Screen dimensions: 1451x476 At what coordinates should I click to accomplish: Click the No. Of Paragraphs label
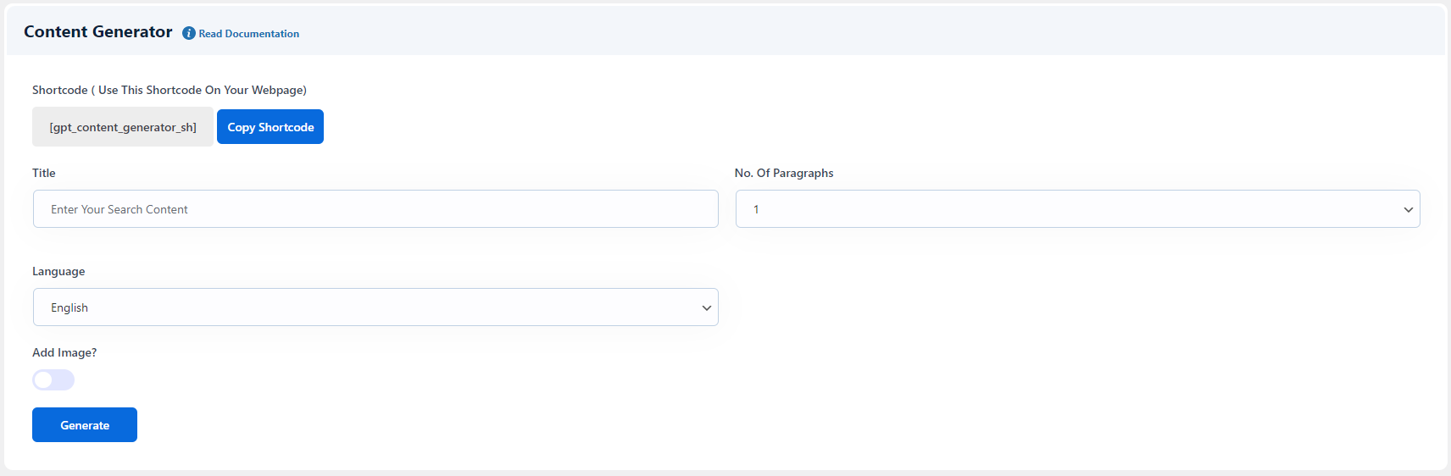pos(784,173)
